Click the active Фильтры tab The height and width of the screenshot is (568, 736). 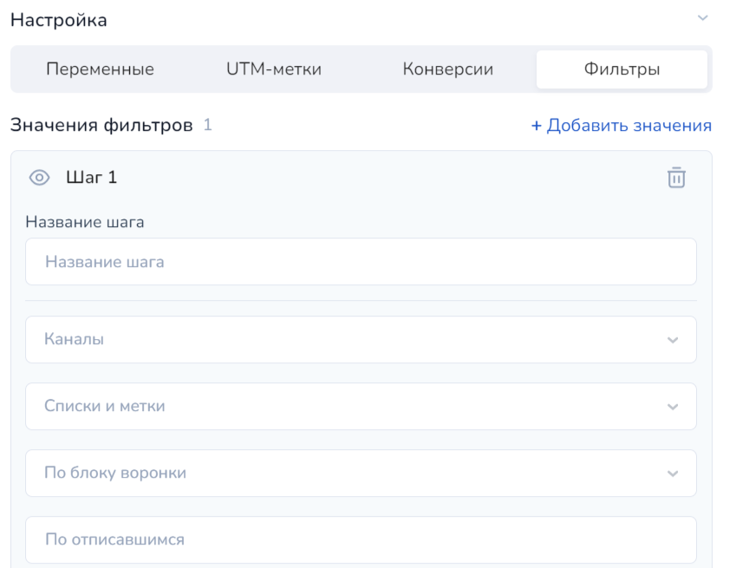[622, 69]
